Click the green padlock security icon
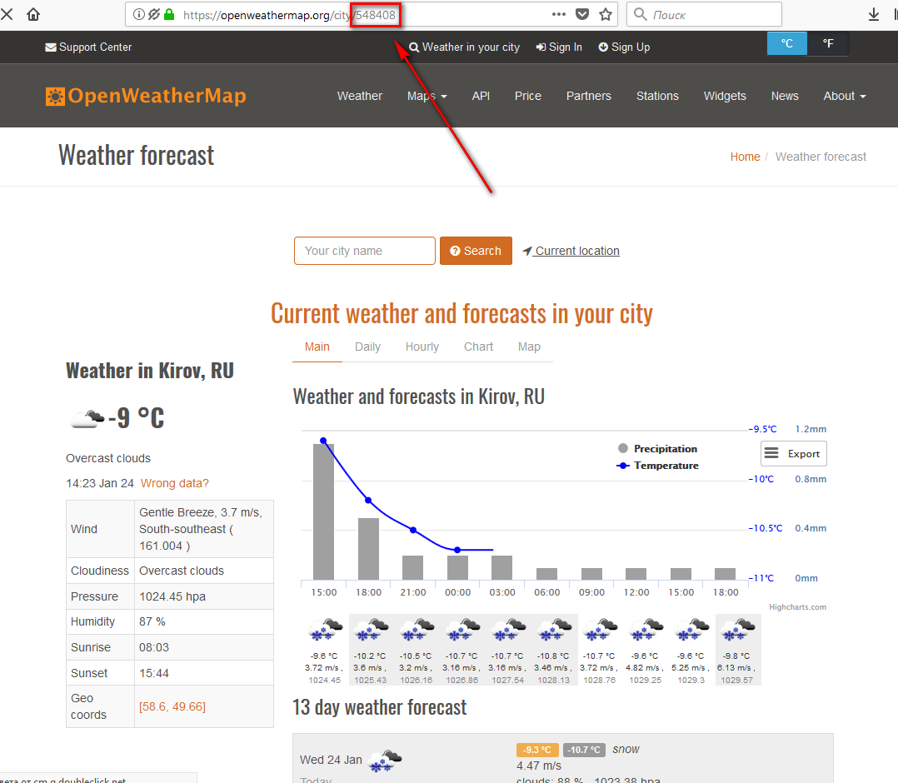This screenshot has height=783, width=898. [169, 14]
